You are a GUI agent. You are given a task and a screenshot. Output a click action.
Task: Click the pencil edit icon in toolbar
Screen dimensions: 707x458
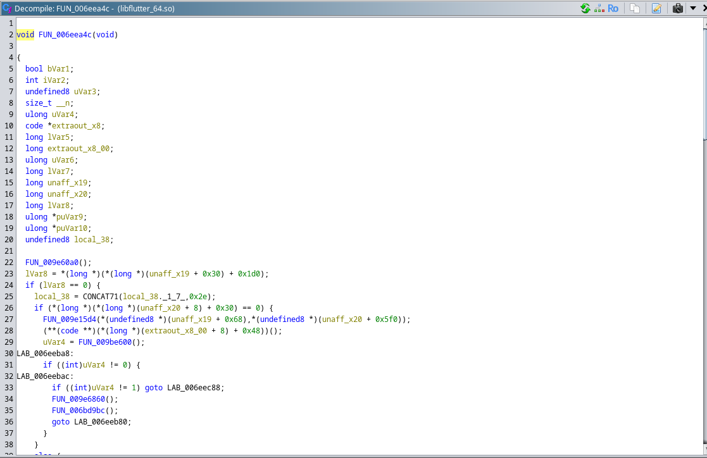coord(656,8)
